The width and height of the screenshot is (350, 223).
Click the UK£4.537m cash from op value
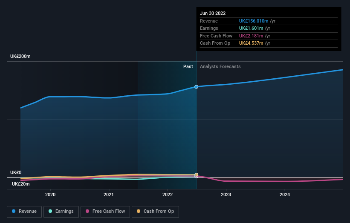point(251,43)
